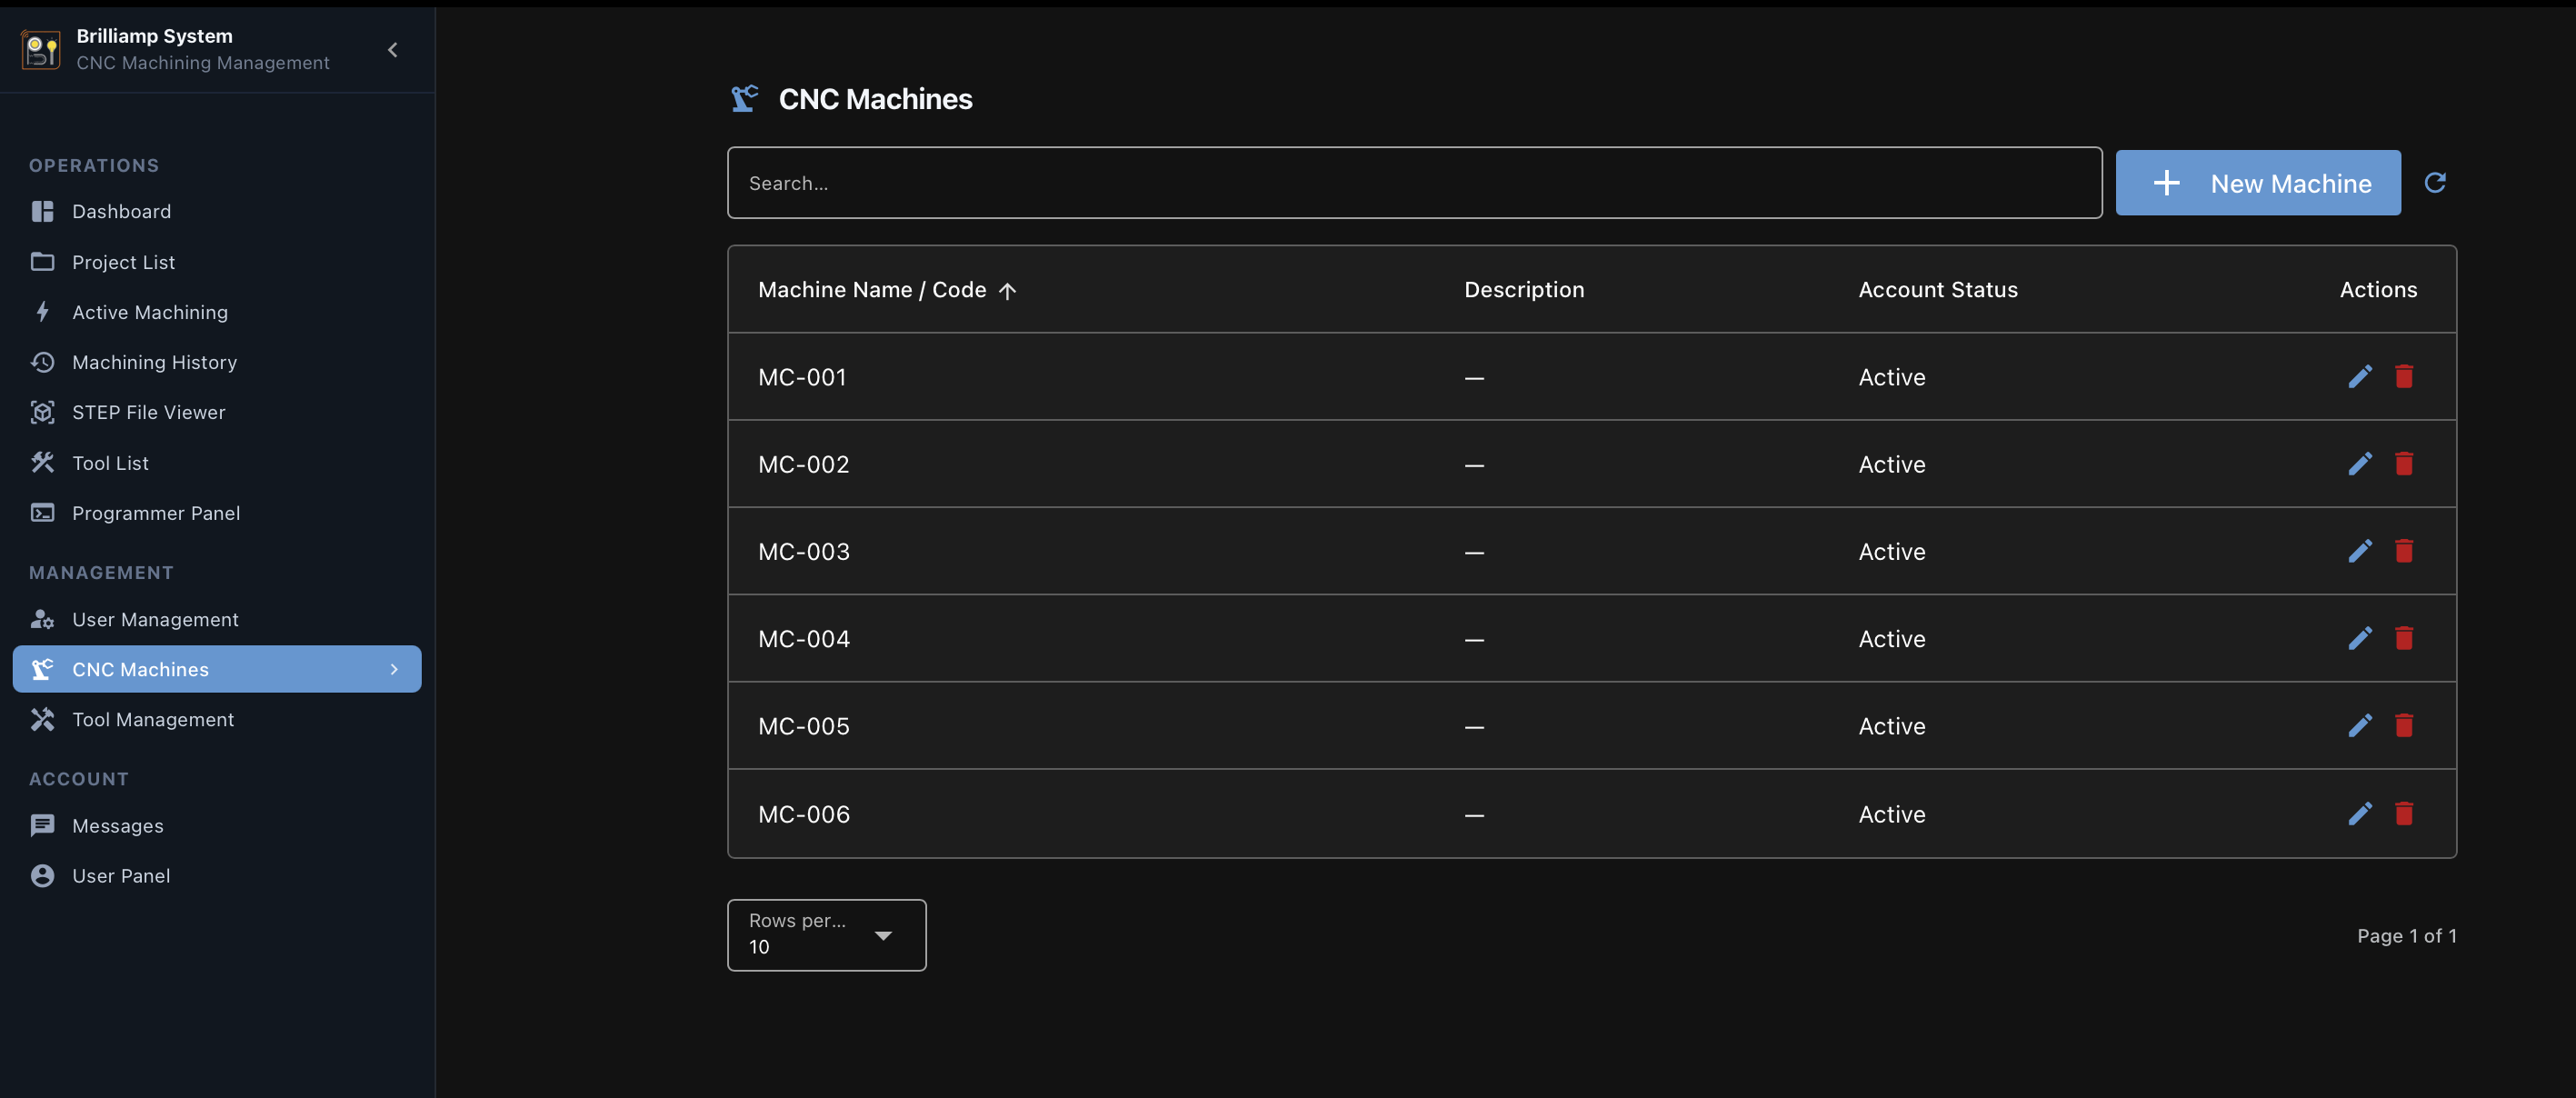Viewport: 2576px width, 1098px height.
Task: Edit machine MC-006
Action: [x=2360, y=814]
